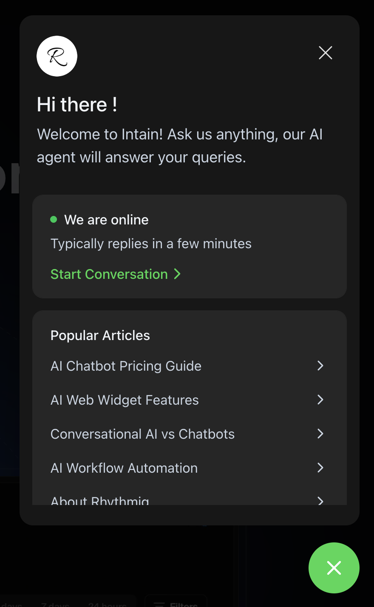Open the AI Chatbot Pricing Guide article
This screenshot has height=607, width=374.
click(126, 366)
